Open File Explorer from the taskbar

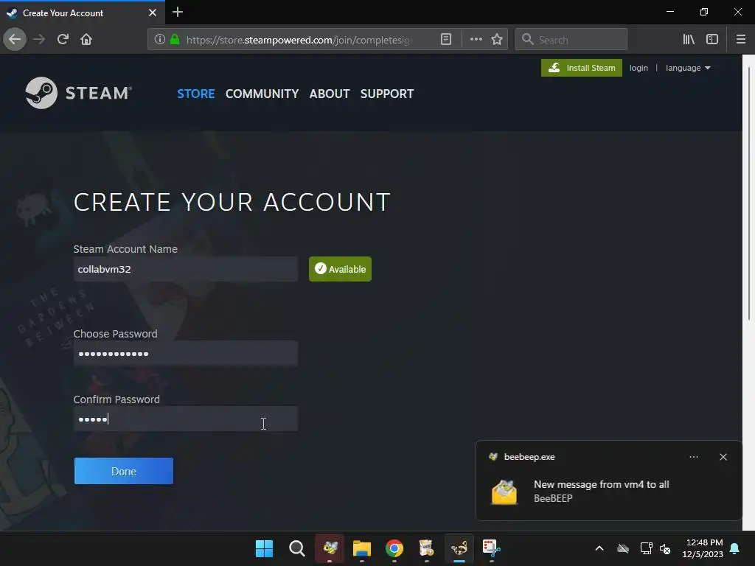[361, 548]
